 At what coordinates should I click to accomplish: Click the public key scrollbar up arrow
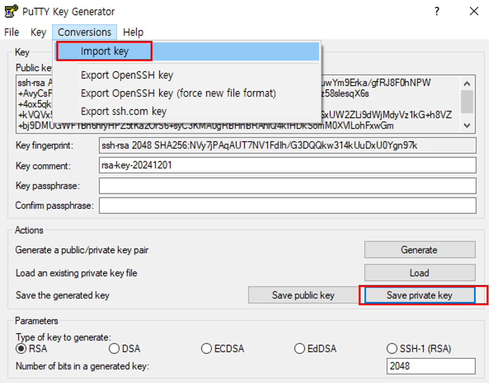467,84
